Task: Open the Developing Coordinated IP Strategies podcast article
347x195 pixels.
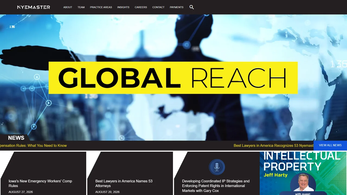Action: coord(216,186)
